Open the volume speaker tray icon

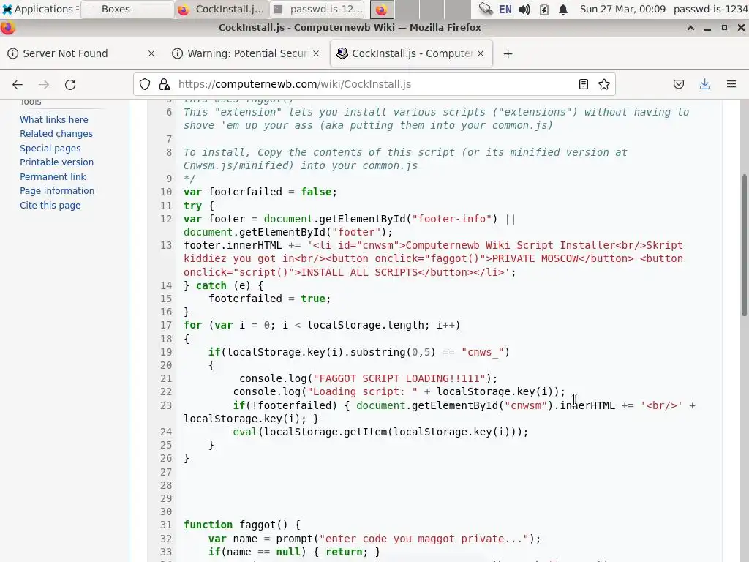(524, 9)
